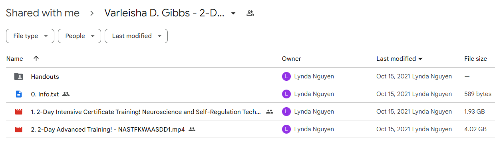Click the shared icon beside the Neuroscience training video

[x=270, y=112]
